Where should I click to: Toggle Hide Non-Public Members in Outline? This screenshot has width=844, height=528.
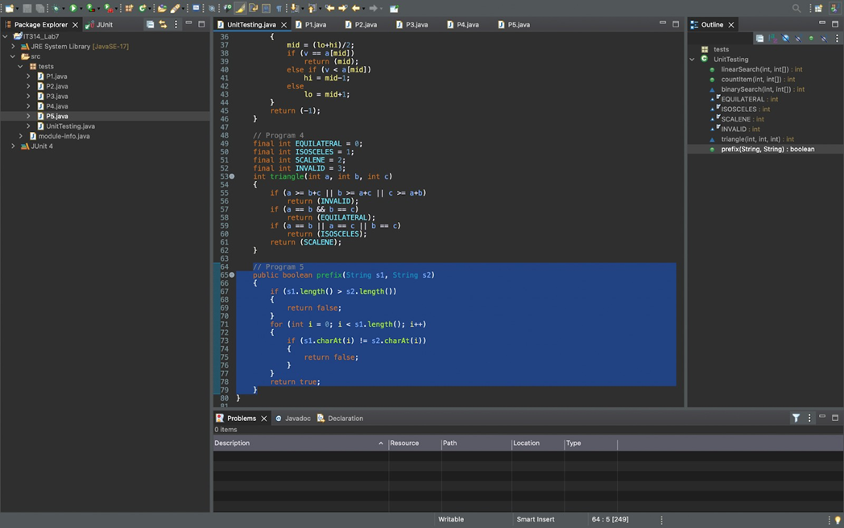click(811, 38)
